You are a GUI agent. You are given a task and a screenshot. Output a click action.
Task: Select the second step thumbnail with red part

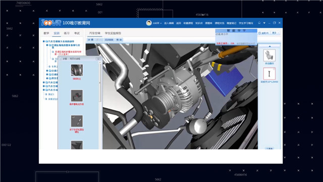click(77, 96)
